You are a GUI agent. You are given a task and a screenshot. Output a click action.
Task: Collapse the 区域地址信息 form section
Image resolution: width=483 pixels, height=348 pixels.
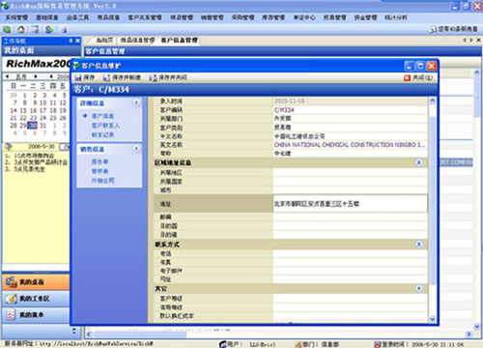click(419, 162)
